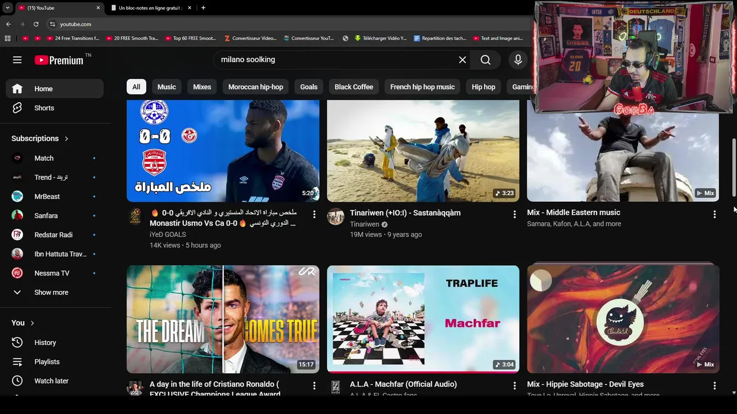Expand the 'You' section chevron
737x414 pixels.
point(32,323)
